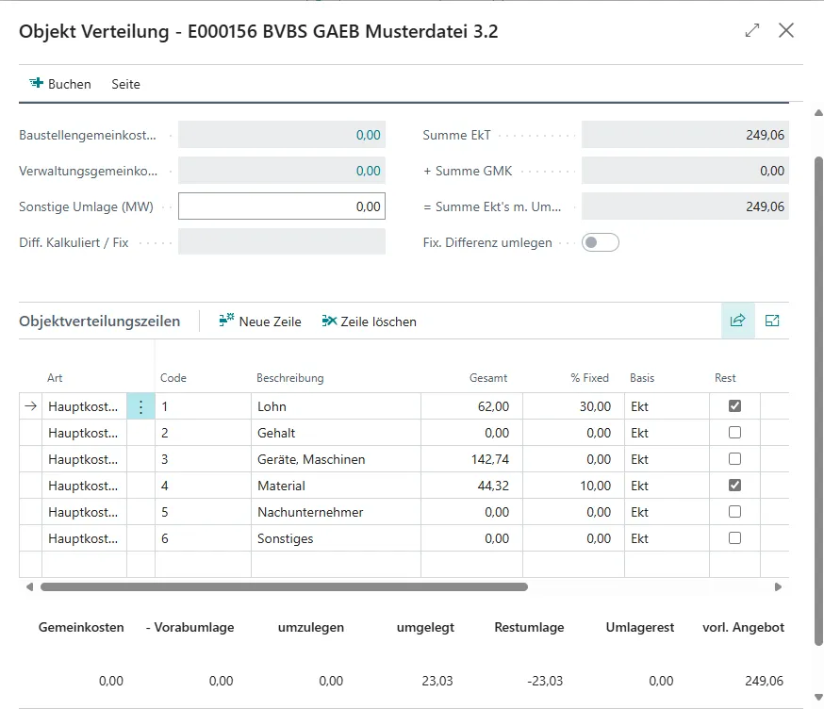824x709 pixels.
Task: Close the Objekt Verteilung dialog
Action: (786, 30)
